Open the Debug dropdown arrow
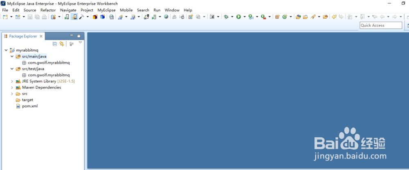Screen dimensions: 409x170 (232, 17)
